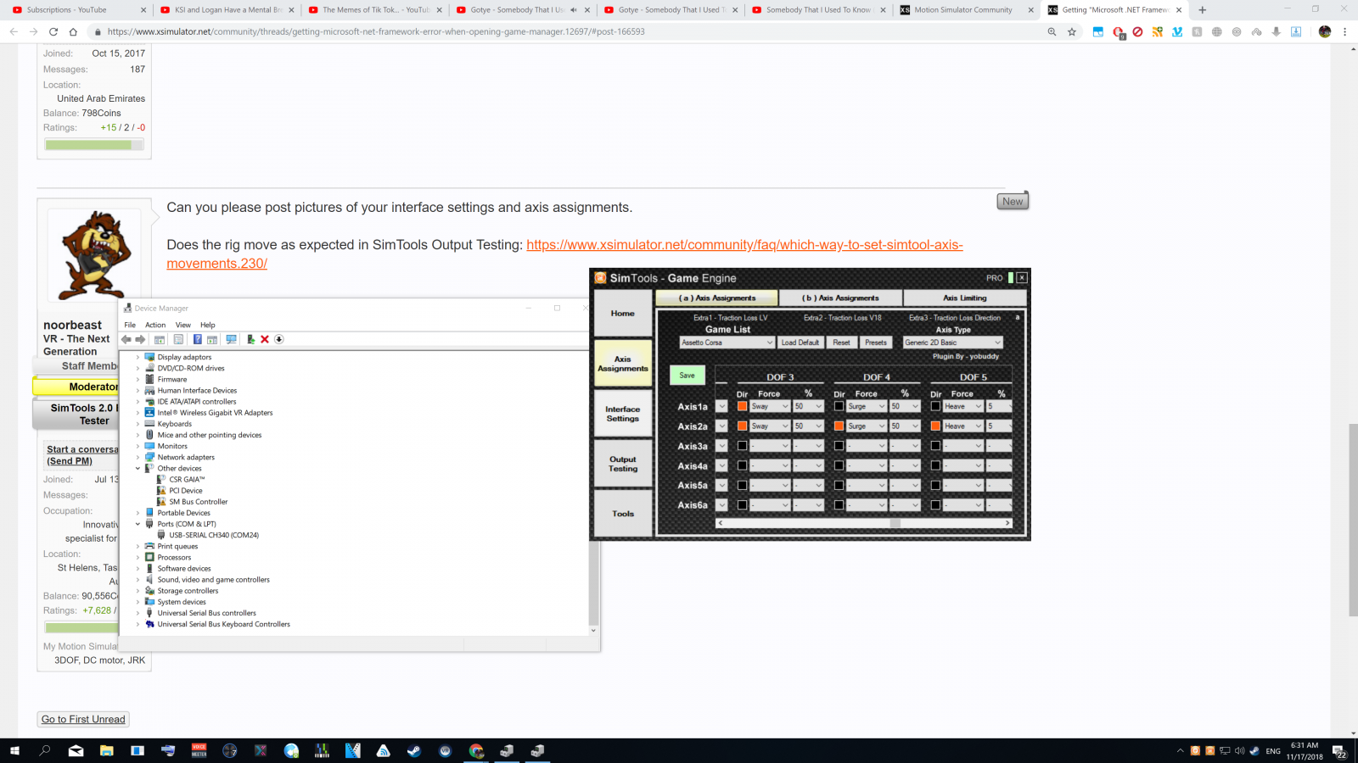Click the green Save button in SimTools
Viewport: 1358px width, 763px height.
[687, 375]
